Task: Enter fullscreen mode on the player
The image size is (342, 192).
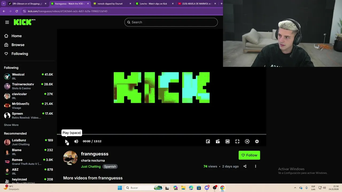Action: pyautogui.click(x=237, y=141)
